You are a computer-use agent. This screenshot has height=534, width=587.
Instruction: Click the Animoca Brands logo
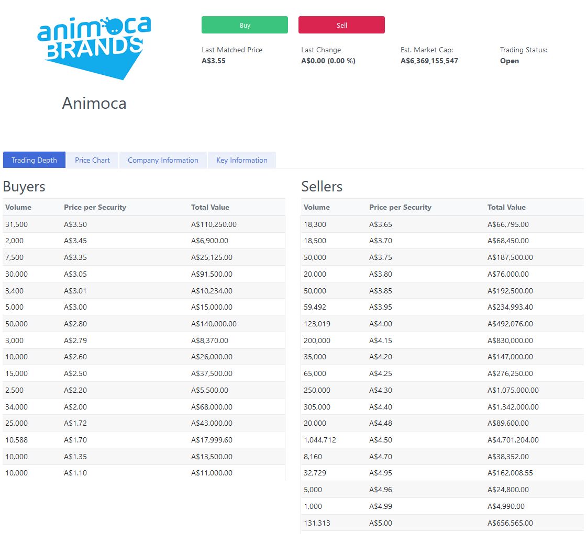coord(94,48)
